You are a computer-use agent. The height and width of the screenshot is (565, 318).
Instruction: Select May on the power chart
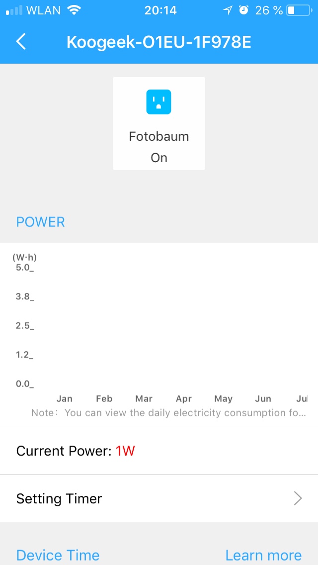[224, 398]
